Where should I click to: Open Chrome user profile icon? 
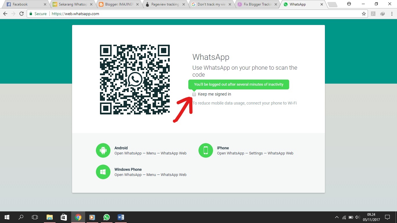click(349, 4)
